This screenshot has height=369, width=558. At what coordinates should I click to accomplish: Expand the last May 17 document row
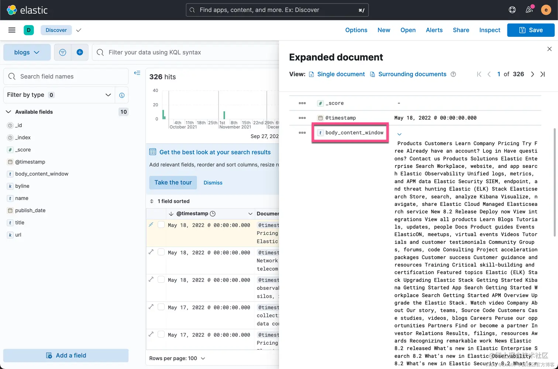[151, 334]
